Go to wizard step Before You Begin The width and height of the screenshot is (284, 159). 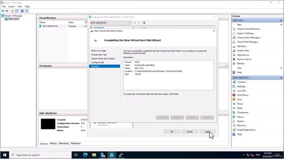point(99,51)
